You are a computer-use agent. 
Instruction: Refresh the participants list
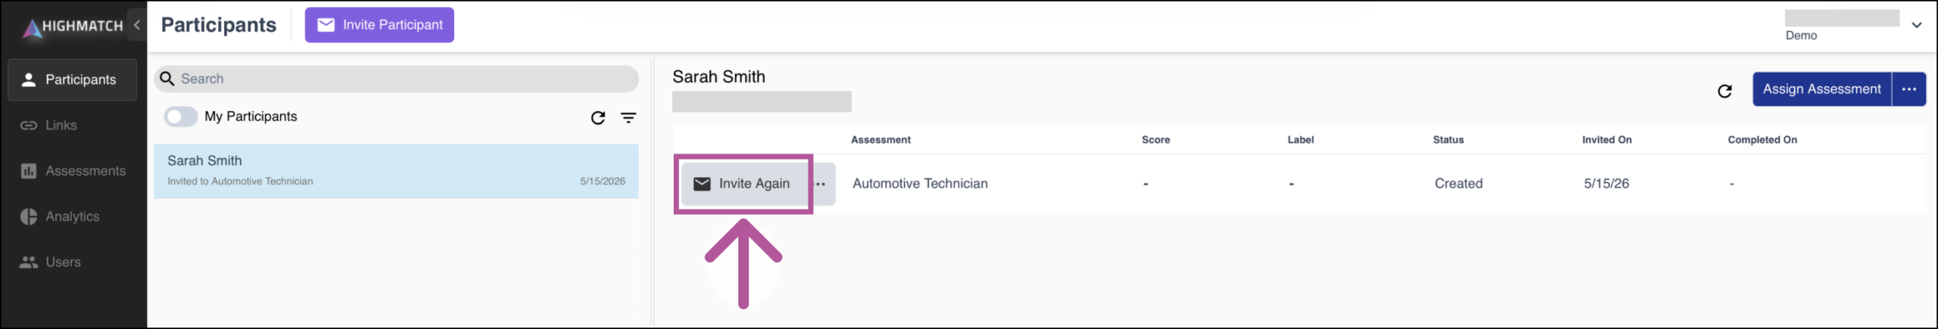(x=598, y=118)
